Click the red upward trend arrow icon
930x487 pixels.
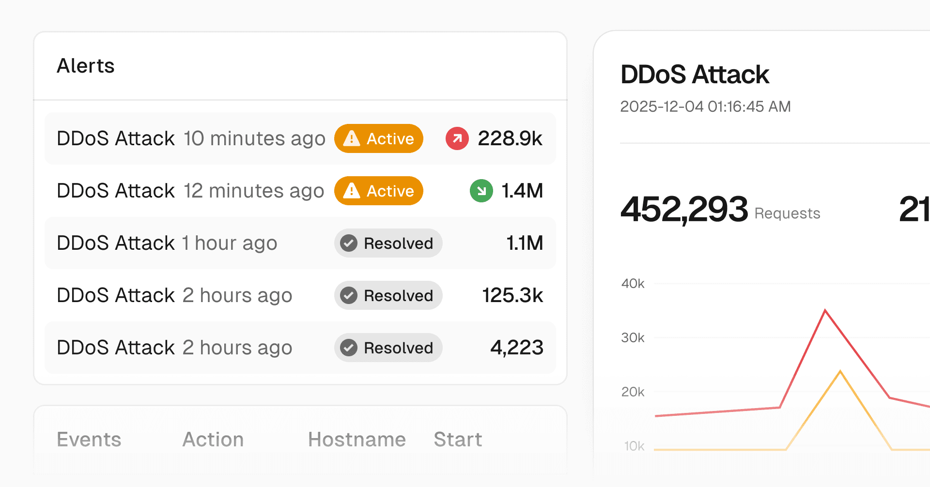457,138
